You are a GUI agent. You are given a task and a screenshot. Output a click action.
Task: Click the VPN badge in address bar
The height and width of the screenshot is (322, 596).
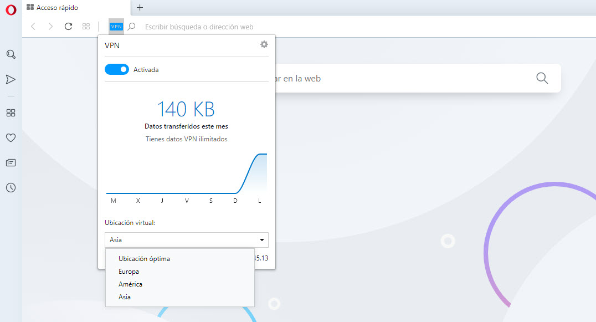click(x=116, y=26)
